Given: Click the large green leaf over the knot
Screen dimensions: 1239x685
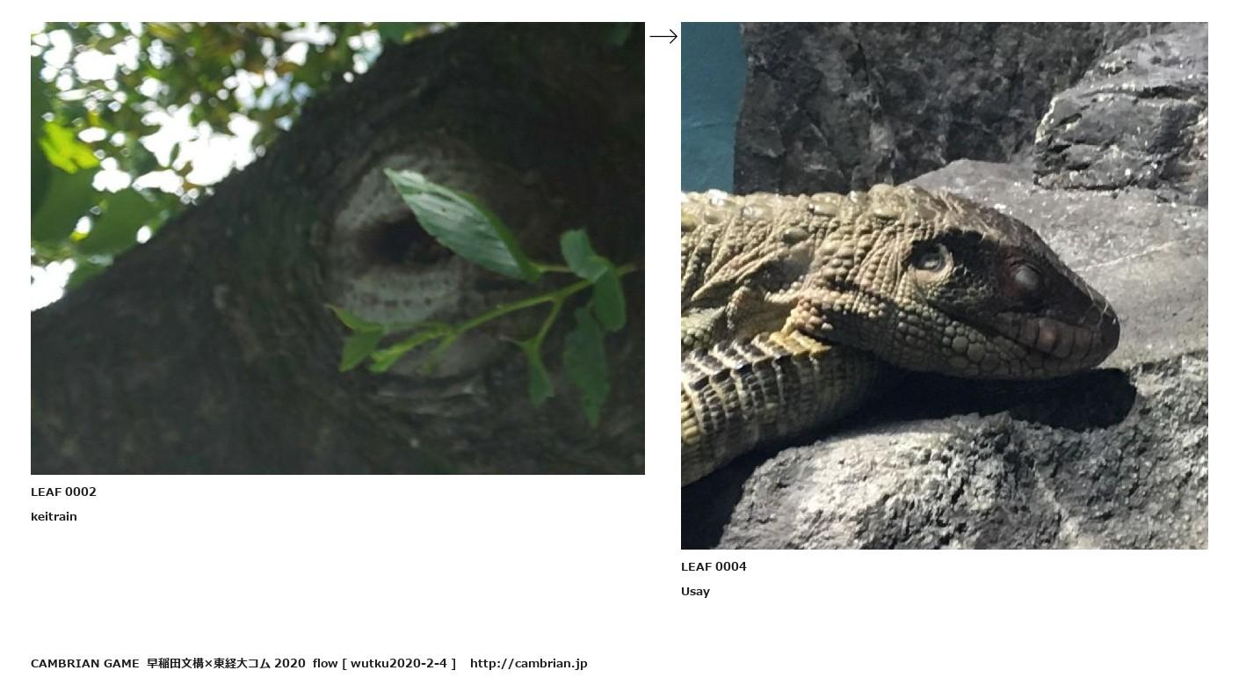Looking at the screenshot, I should pos(461,224).
